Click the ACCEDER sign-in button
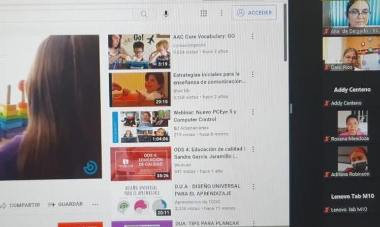 pyautogui.click(x=254, y=13)
